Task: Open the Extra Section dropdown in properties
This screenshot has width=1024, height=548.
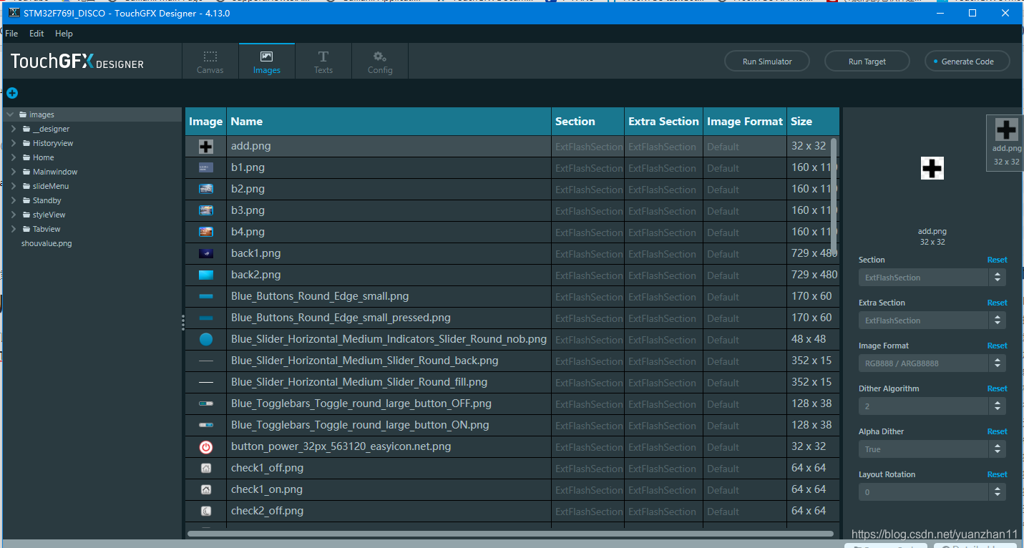Action: (932, 321)
